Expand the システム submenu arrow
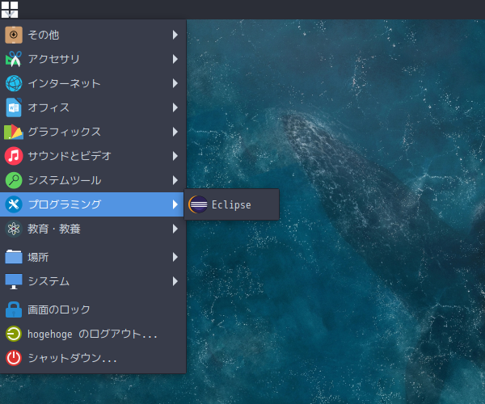The width and height of the screenshot is (485, 404). click(175, 281)
